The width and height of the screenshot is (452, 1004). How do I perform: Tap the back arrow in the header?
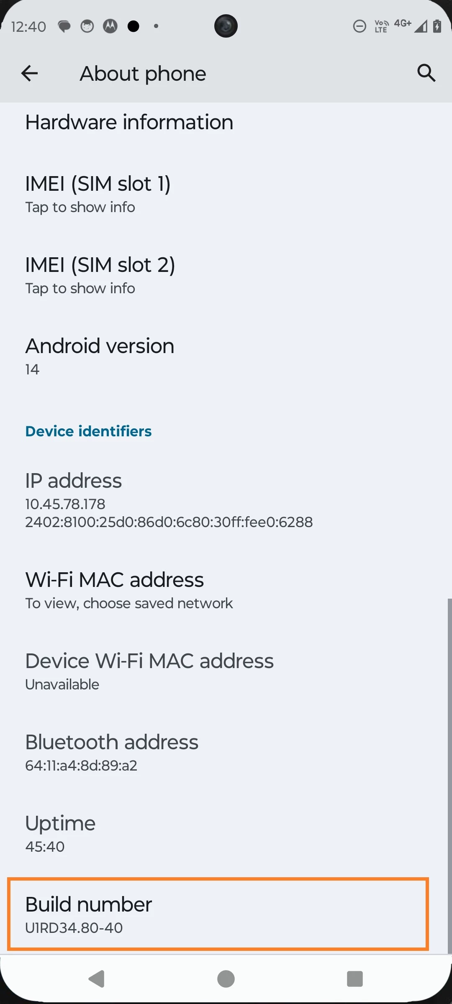[x=29, y=74]
